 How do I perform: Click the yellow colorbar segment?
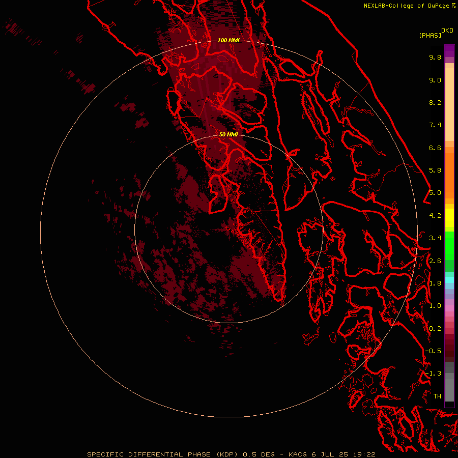click(x=449, y=218)
